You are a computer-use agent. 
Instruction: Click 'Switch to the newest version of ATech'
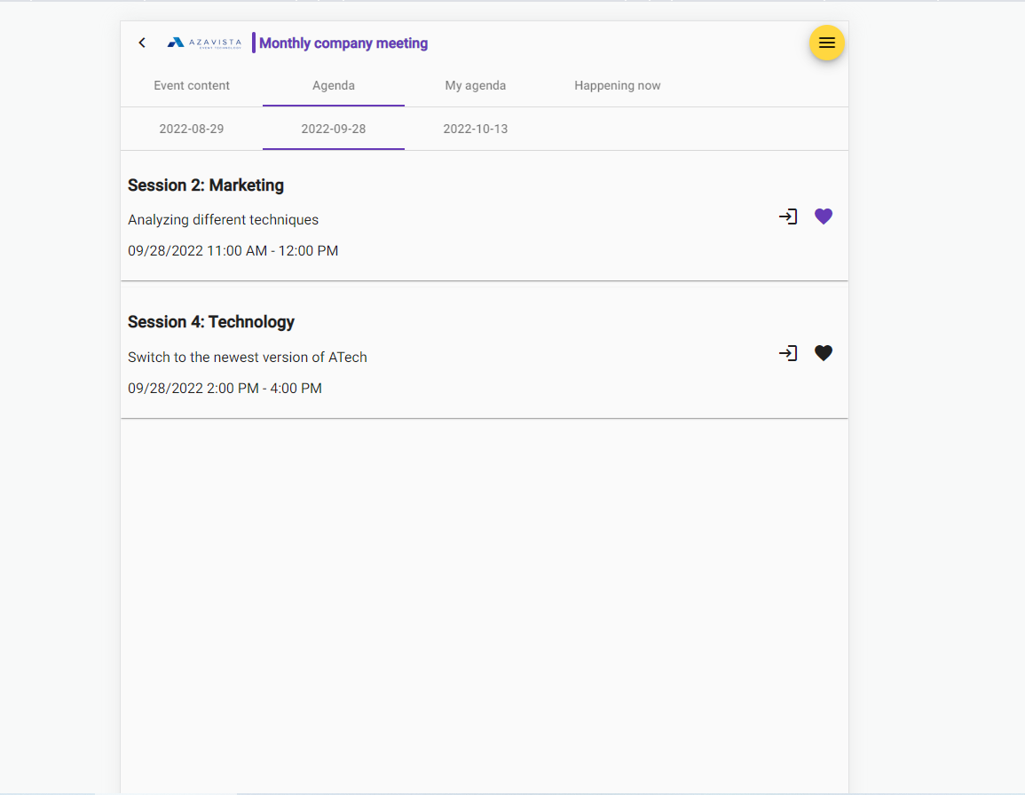pyautogui.click(x=247, y=357)
